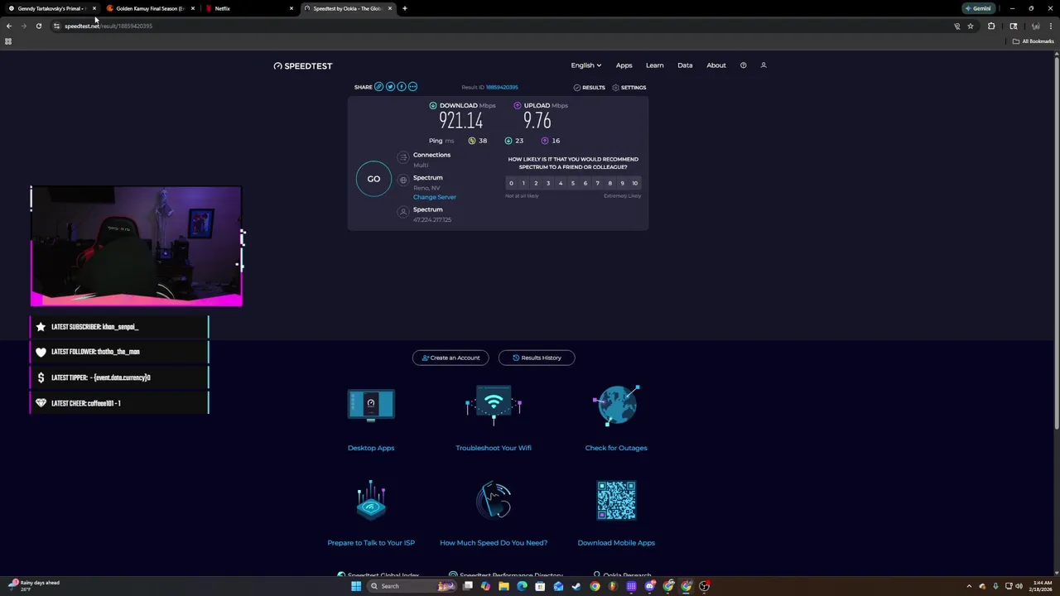Open How Much Speed Do You Need link

point(494,543)
